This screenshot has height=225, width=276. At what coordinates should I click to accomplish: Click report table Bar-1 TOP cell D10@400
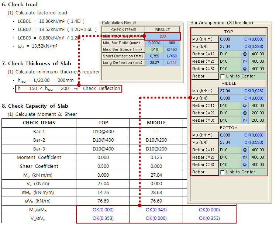click(x=103, y=132)
